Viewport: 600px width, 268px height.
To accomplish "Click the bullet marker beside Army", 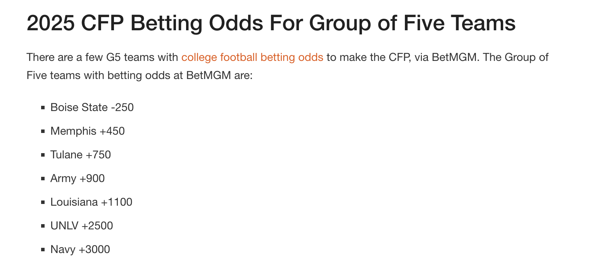I will (x=43, y=179).
